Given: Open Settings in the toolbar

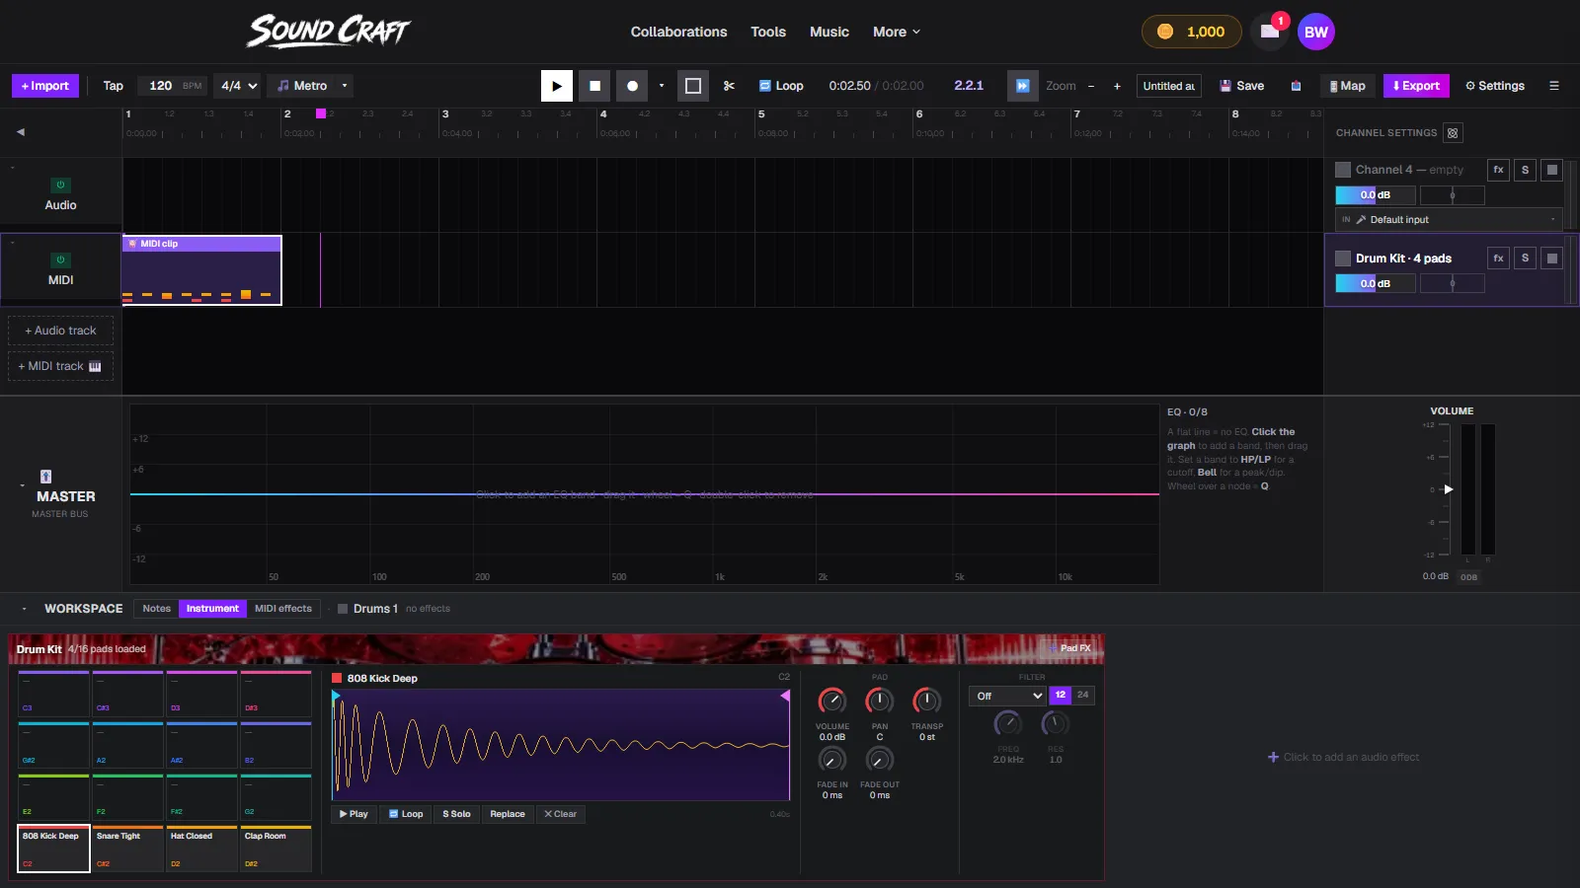Looking at the screenshot, I should (1495, 86).
